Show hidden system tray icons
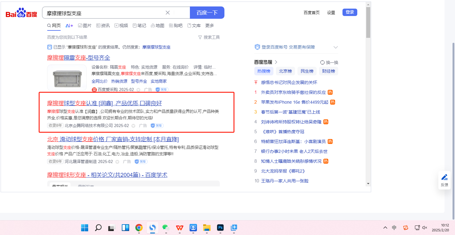455x235 pixels. [385, 228]
